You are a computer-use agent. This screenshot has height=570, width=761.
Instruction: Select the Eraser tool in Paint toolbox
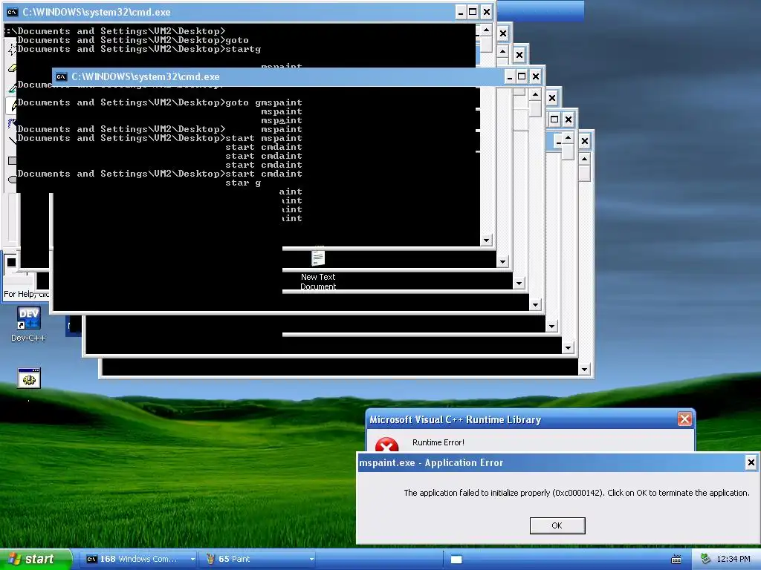[12, 68]
